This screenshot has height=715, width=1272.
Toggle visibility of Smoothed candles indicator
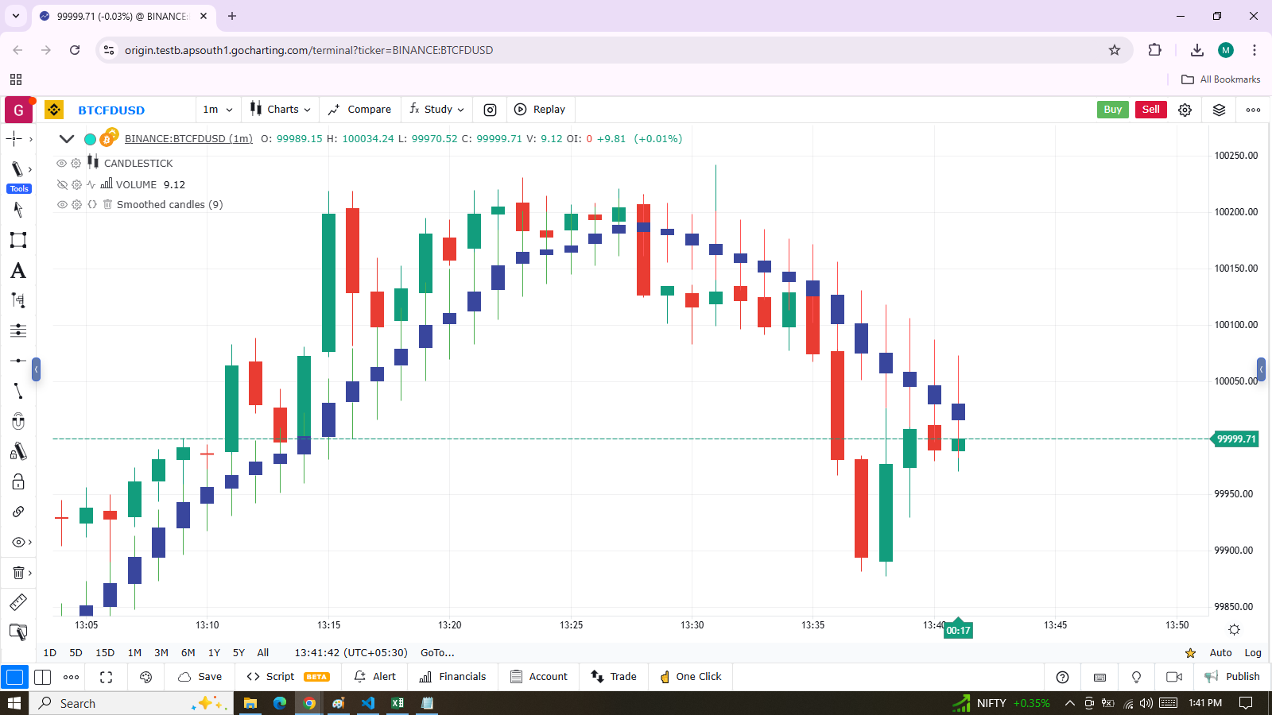(61, 204)
